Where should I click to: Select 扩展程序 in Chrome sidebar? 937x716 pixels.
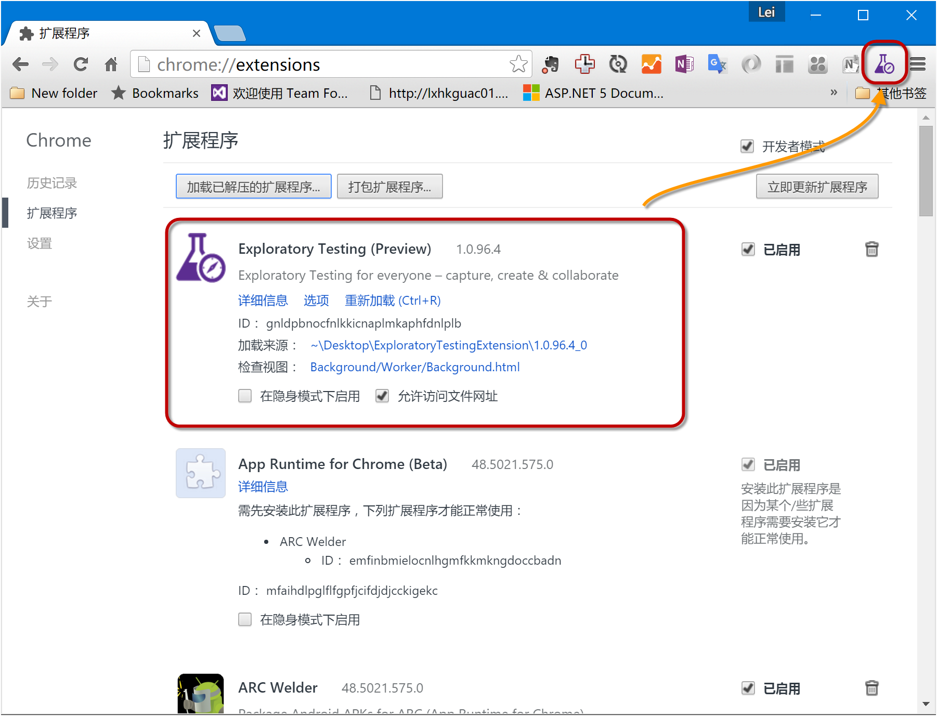(52, 213)
